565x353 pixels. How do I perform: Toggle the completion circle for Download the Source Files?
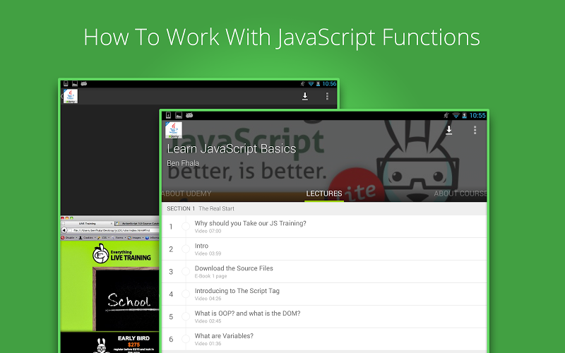pos(186,271)
